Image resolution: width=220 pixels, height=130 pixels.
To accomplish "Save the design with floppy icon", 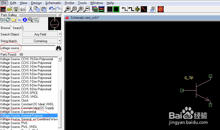I will click(x=16, y=9).
